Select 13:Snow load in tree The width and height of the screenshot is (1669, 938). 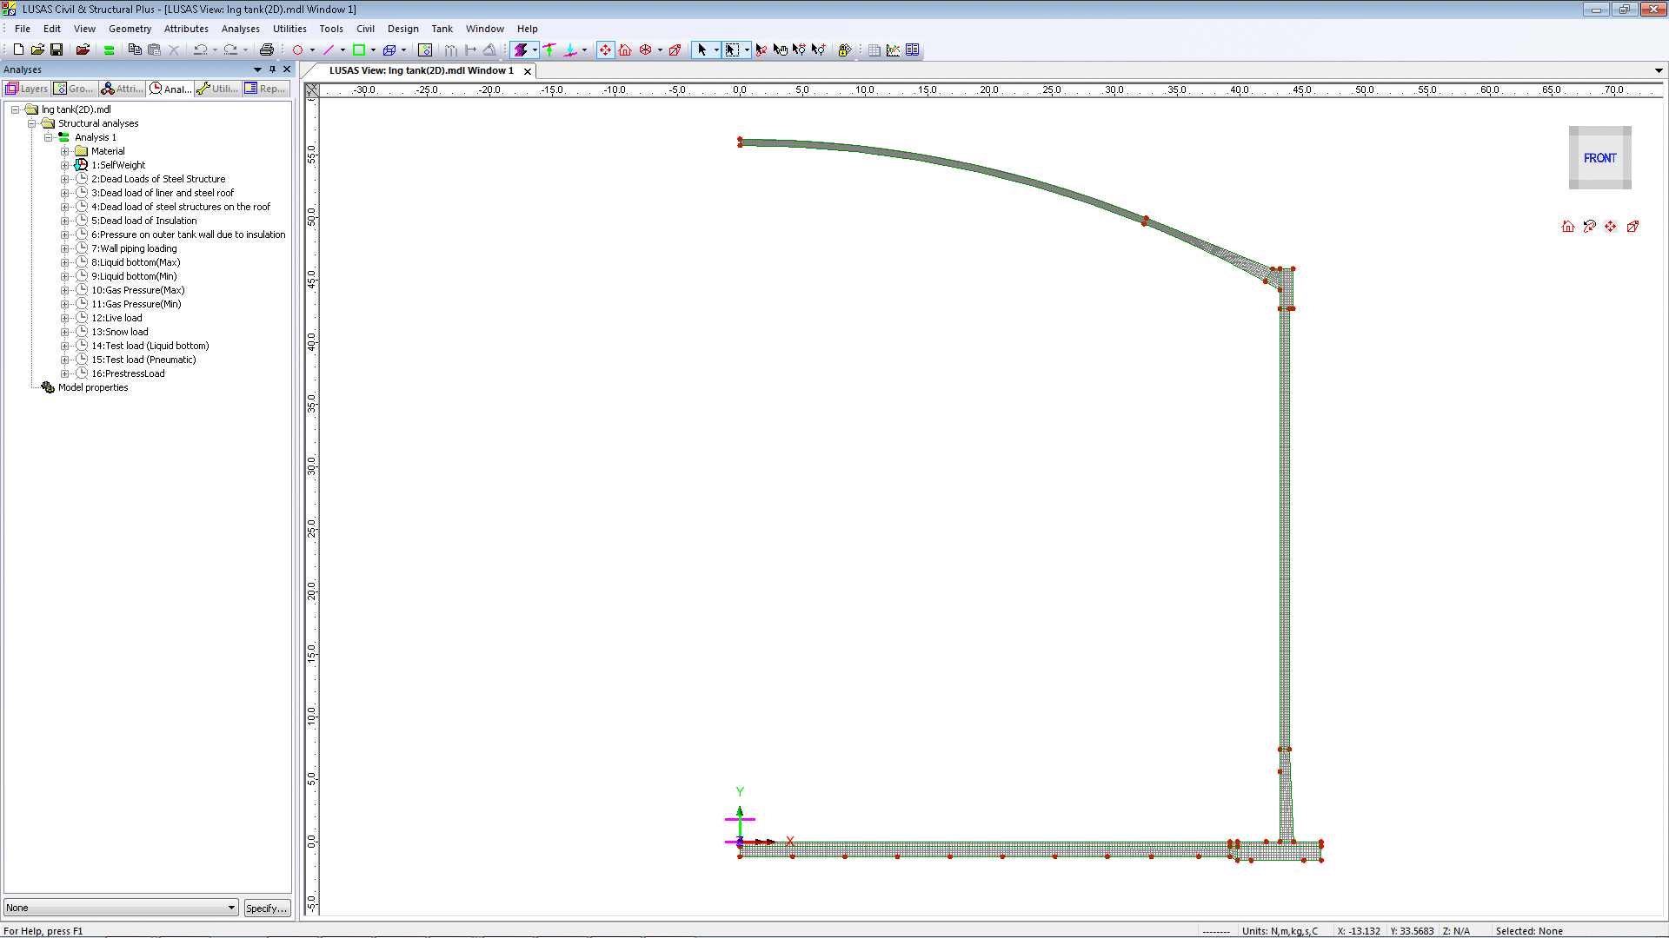tap(120, 332)
